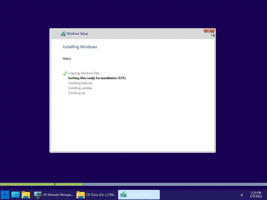Click the blue desktop icon in taskbar
The image size is (267, 200).
point(15,195)
